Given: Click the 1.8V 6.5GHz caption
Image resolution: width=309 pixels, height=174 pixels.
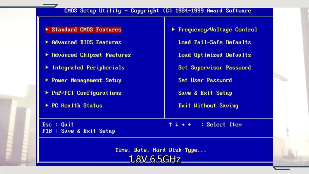Looking at the screenshot, I should (x=155, y=159).
